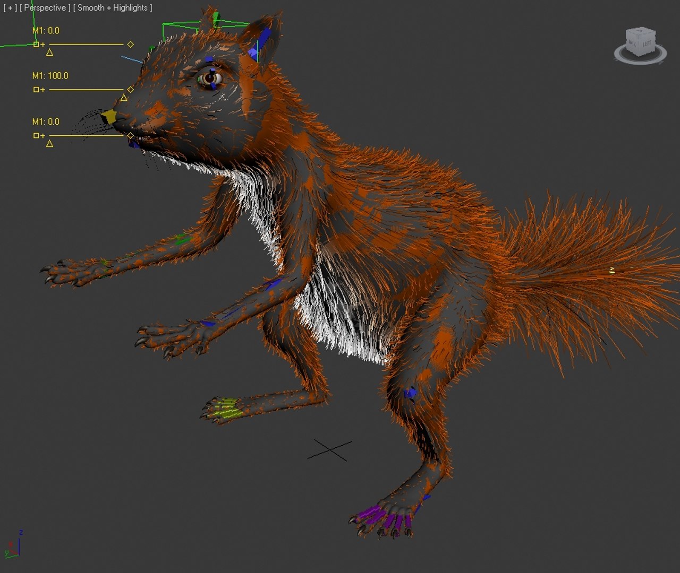
Task: Select the black cross helper on the ground
Action: 330,450
